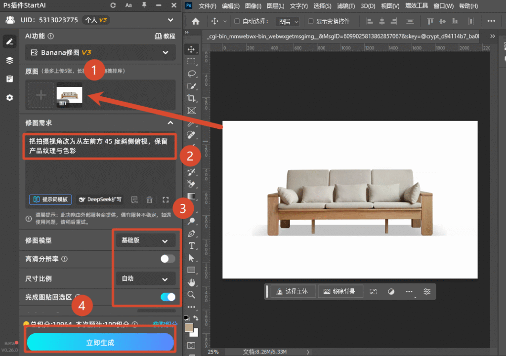Click the sofa thumbnail 图1
506x356 pixels.
coord(69,95)
